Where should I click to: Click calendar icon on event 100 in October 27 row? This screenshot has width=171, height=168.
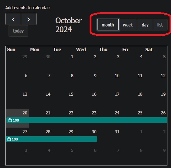pos(9,139)
